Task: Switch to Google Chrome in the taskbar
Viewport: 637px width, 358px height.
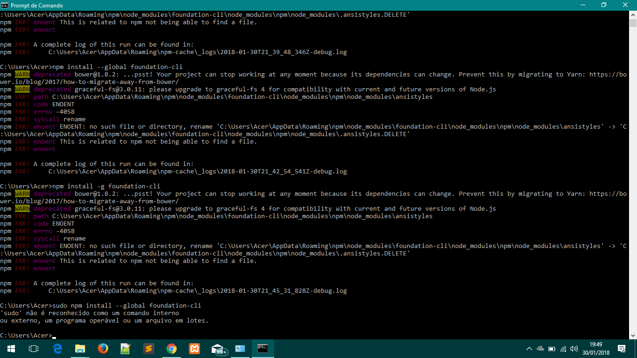Action: click(171, 349)
